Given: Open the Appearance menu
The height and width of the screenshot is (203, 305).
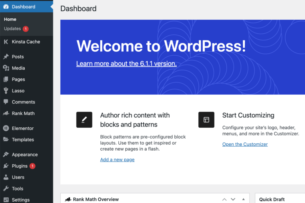Looking at the screenshot, I should point(27,155).
